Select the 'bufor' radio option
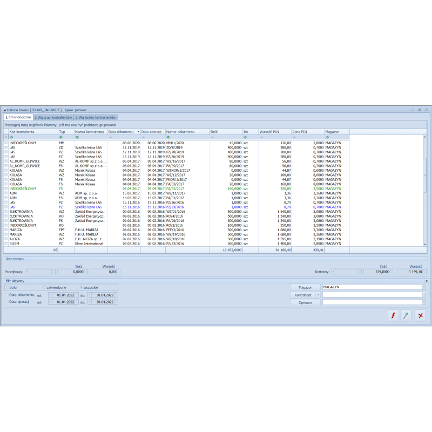Image resolution: width=432 pixels, height=432 pixels. point(8,287)
